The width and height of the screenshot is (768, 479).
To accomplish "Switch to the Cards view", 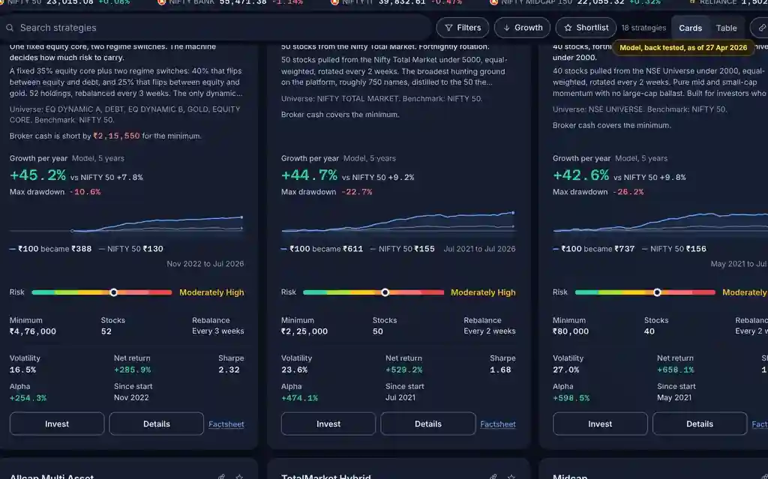I will click(690, 28).
